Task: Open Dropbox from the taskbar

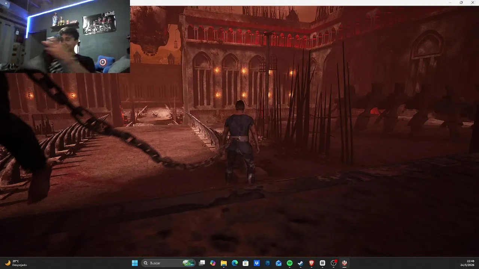Action: tap(257, 263)
